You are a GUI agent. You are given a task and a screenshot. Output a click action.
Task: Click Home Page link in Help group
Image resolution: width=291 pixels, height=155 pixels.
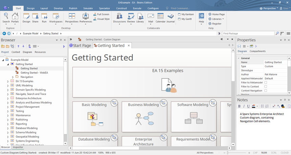click(217, 14)
